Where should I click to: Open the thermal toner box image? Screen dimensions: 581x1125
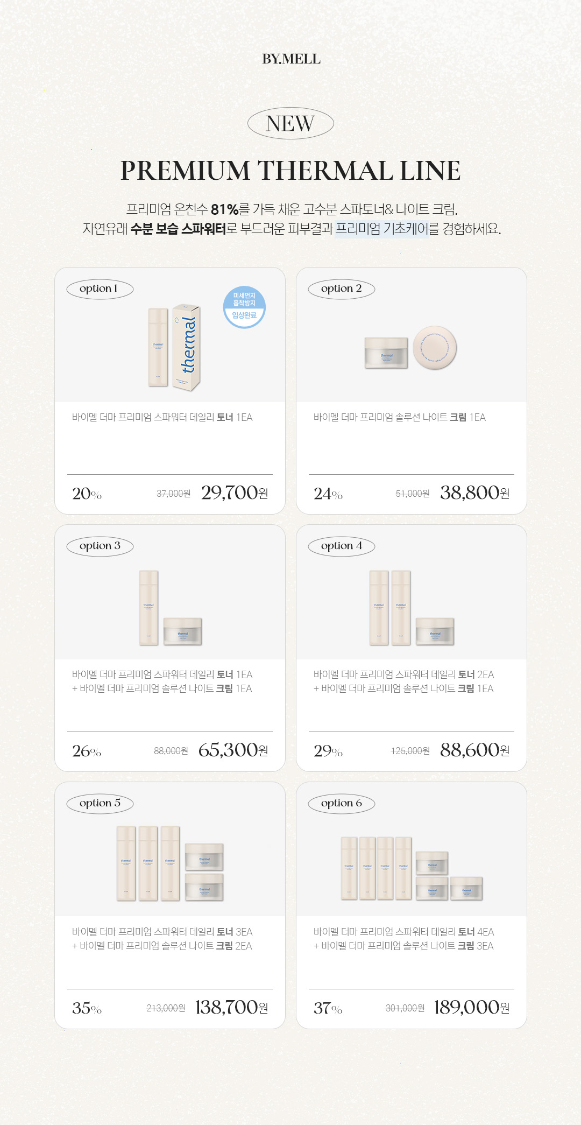(x=174, y=347)
